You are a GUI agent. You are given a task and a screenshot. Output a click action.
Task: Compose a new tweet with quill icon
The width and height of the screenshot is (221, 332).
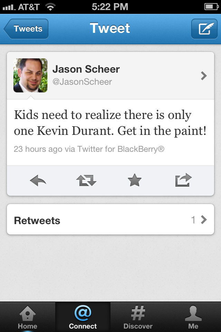(204, 29)
